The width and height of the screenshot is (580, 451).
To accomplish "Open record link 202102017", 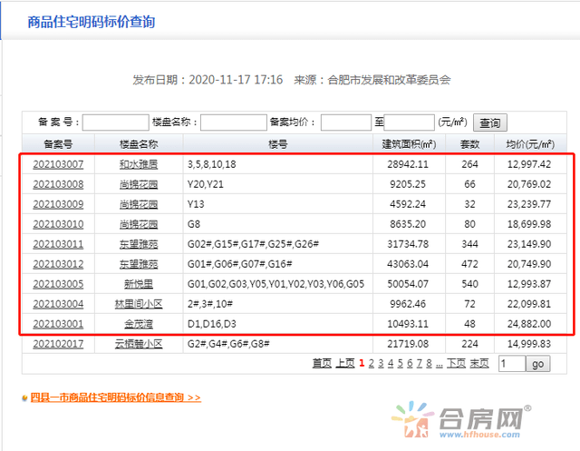I will [x=58, y=344].
